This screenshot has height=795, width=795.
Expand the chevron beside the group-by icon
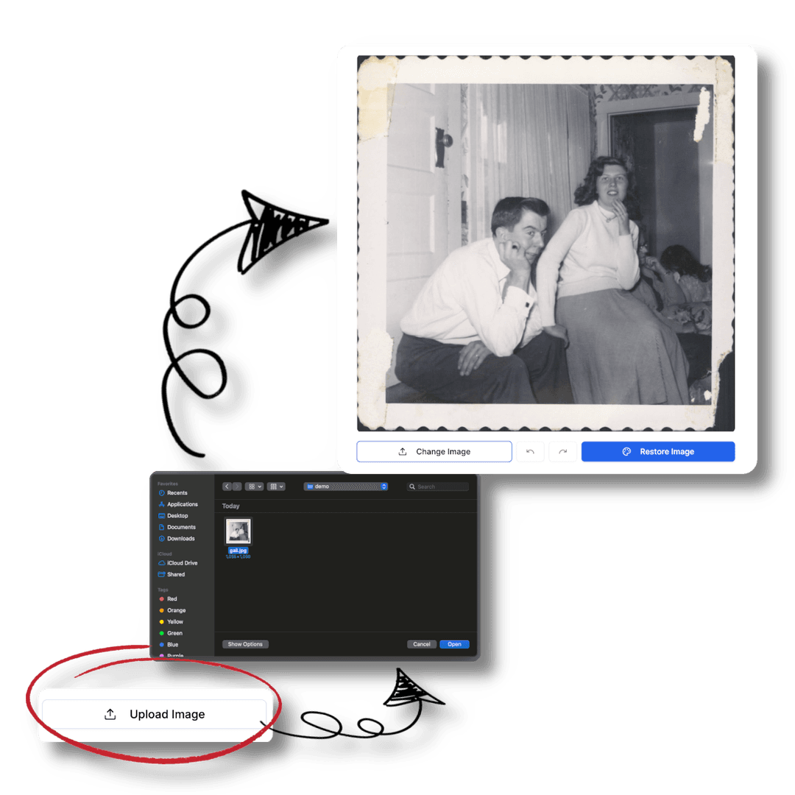pyautogui.click(x=280, y=487)
